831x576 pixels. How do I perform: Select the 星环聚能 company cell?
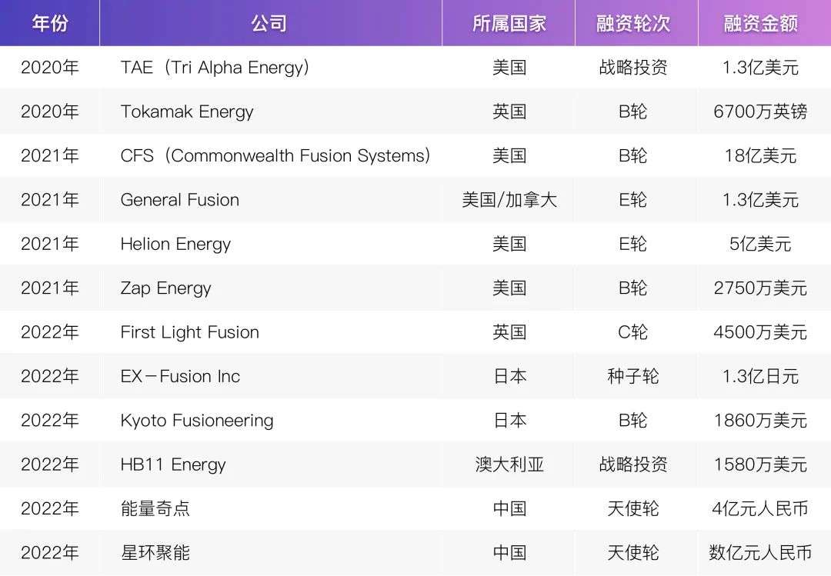click(x=155, y=553)
